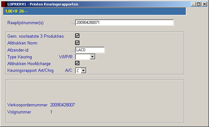The width and height of the screenshot is (209, 127).
Task: Click the status text 1.0E+9 26---
Action: point(16,11)
